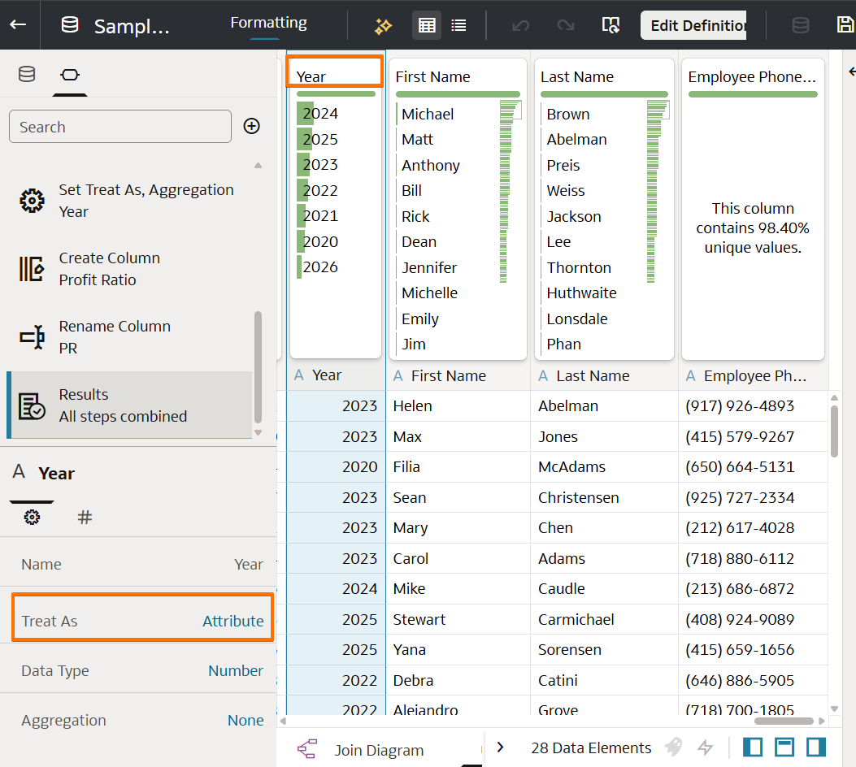Image resolution: width=856 pixels, height=767 pixels.
Task: Open the data inspection icon beside Edit Definition
Action: (x=610, y=25)
